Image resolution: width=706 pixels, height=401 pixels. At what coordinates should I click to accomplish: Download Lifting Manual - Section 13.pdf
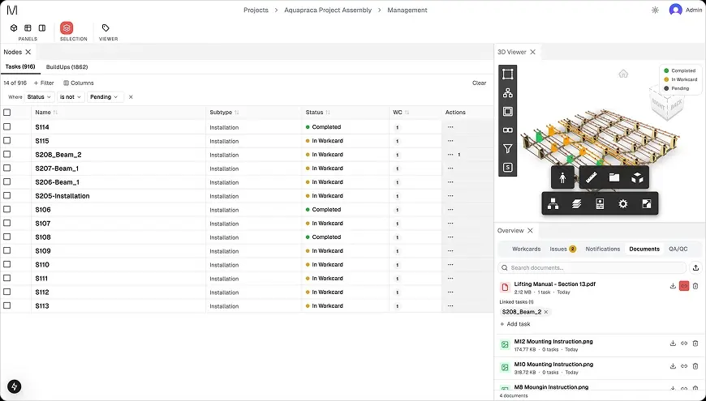coord(673,286)
